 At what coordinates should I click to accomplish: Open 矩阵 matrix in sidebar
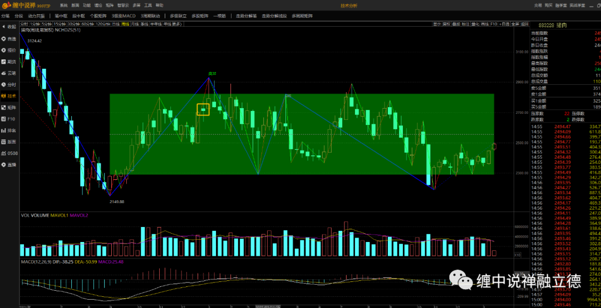[x=8, y=107]
